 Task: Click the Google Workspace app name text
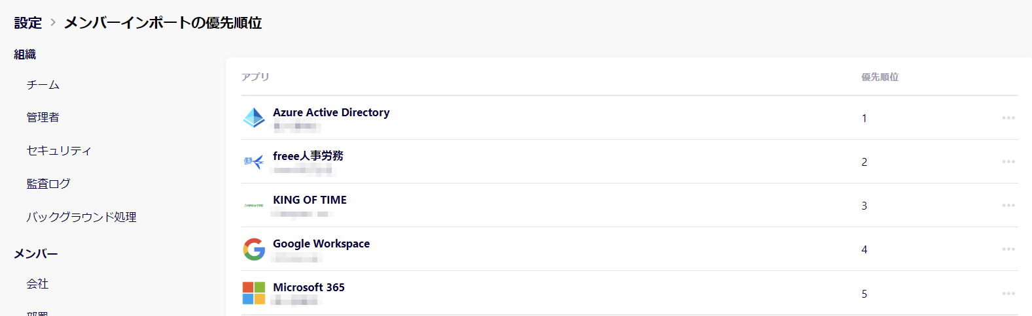click(321, 244)
